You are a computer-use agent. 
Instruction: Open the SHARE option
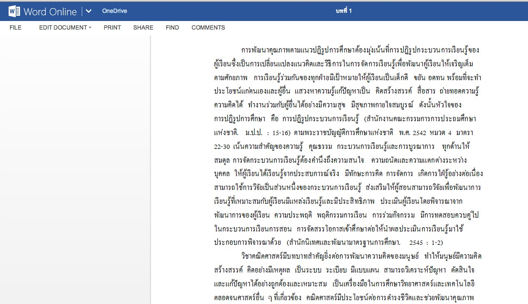click(143, 28)
